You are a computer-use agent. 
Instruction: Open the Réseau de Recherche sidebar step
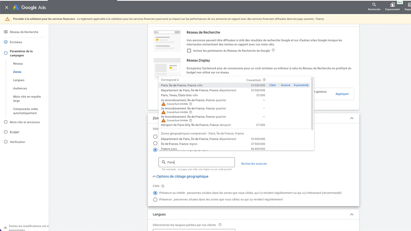coord(24,32)
